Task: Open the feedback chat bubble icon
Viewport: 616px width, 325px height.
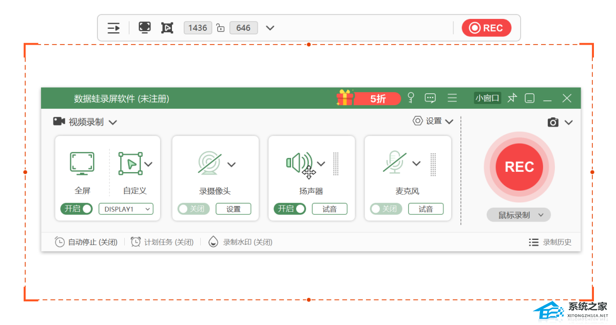Action: (x=430, y=98)
